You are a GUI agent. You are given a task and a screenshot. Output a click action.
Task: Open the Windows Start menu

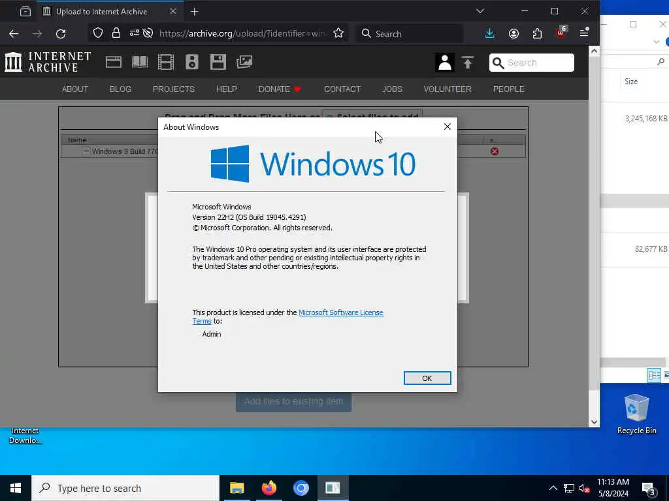point(16,488)
